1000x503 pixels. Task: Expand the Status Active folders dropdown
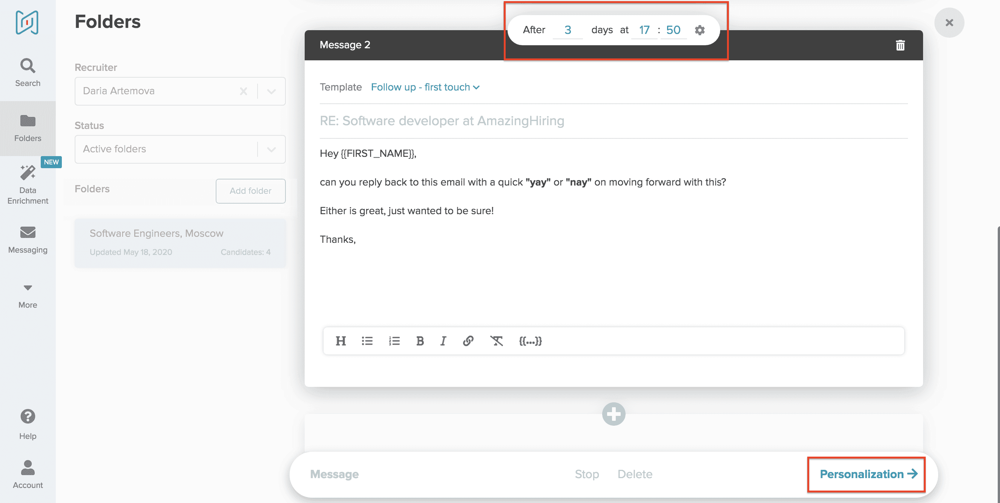pyautogui.click(x=271, y=149)
